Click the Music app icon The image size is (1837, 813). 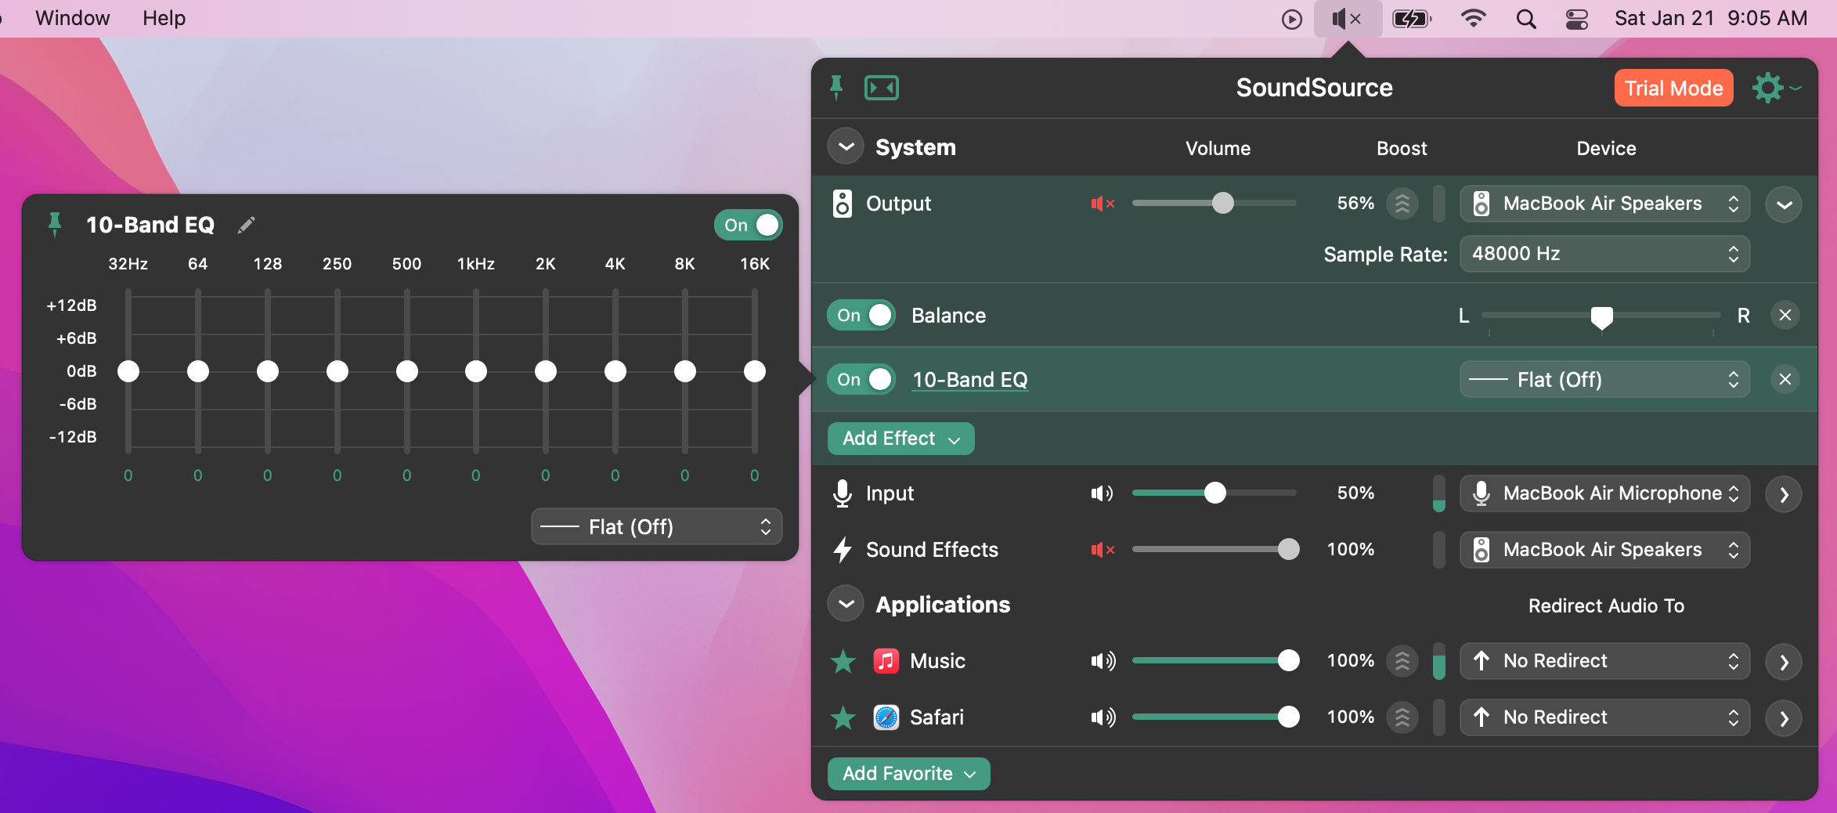886,661
